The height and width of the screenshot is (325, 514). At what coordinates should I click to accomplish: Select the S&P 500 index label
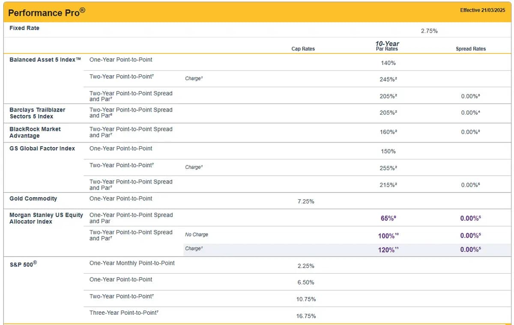[x=23, y=264]
